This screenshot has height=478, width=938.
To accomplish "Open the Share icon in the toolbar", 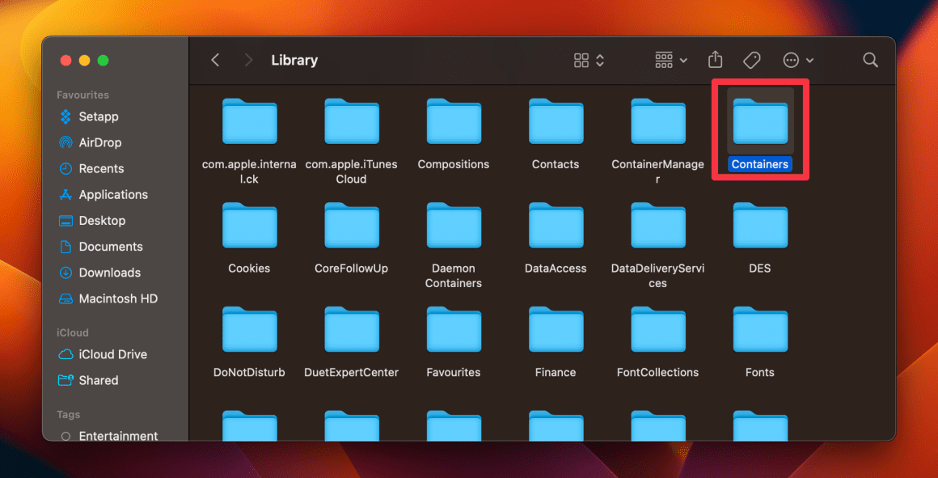I will point(715,59).
